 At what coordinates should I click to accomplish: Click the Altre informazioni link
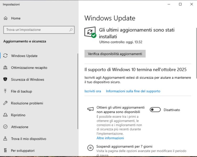[x=110, y=138]
